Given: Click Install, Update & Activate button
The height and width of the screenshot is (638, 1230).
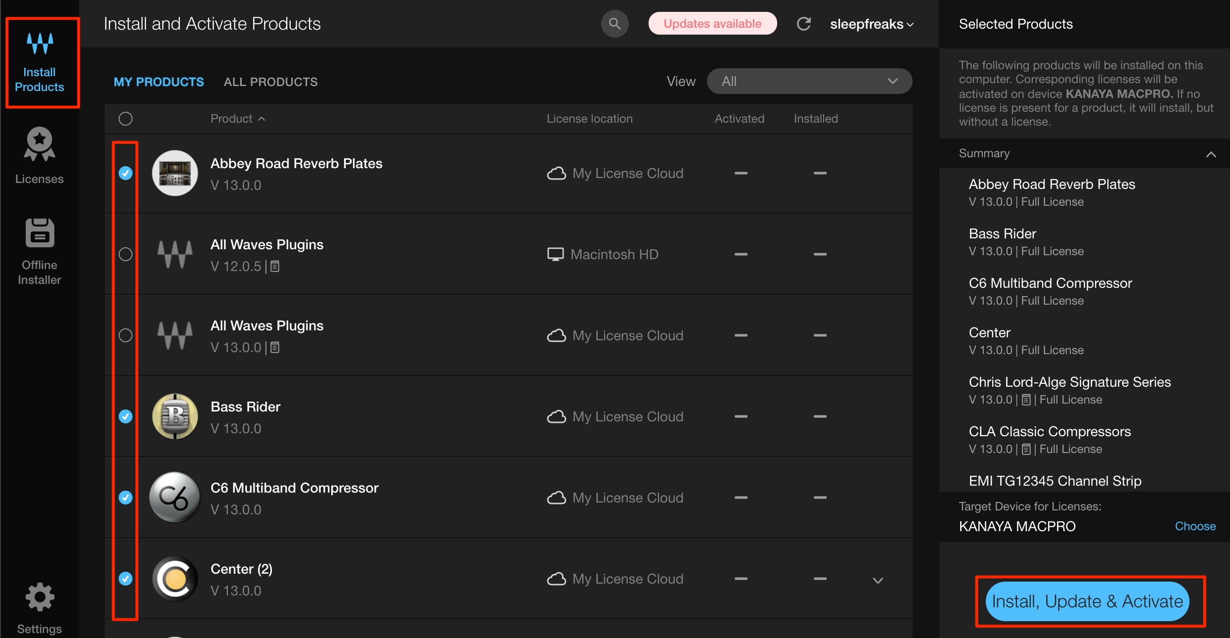Looking at the screenshot, I should tap(1087, 601).
